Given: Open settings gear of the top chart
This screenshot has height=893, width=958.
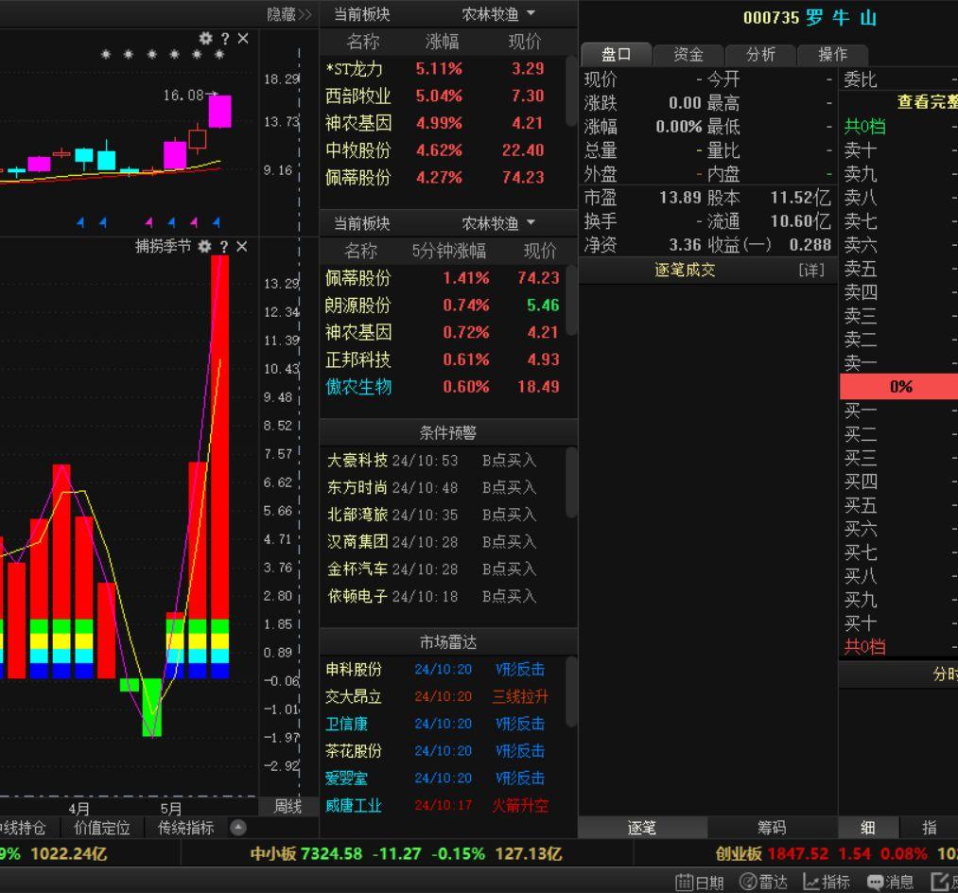Looking at the screenshot, I should point(206,39).
